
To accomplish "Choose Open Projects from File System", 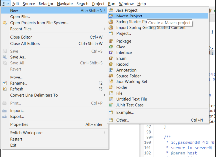I will [39, 23].
